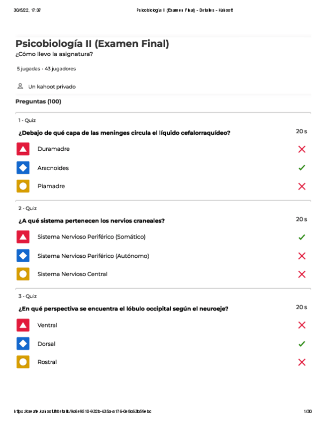
Task: Click the '5 jugadas - 43 jugadores' stats text
Action: (x=46, y=69)
